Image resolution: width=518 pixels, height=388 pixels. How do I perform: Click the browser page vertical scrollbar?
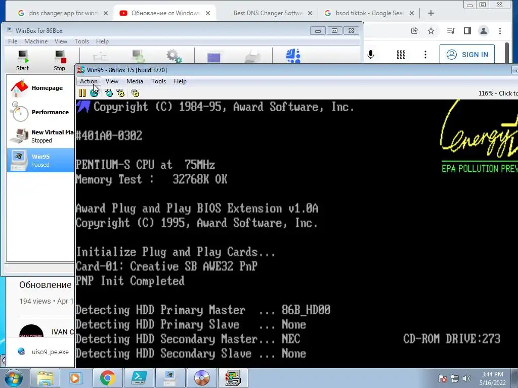pos(507,52)
